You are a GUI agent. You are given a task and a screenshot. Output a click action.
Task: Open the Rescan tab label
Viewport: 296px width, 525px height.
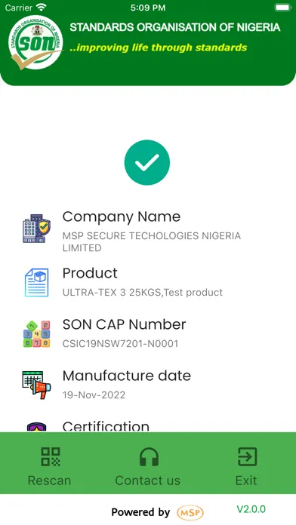coord(49,480)
